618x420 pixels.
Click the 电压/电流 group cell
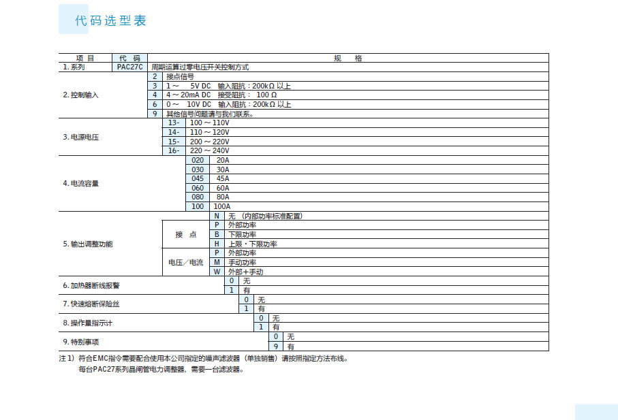pos(185,262)
